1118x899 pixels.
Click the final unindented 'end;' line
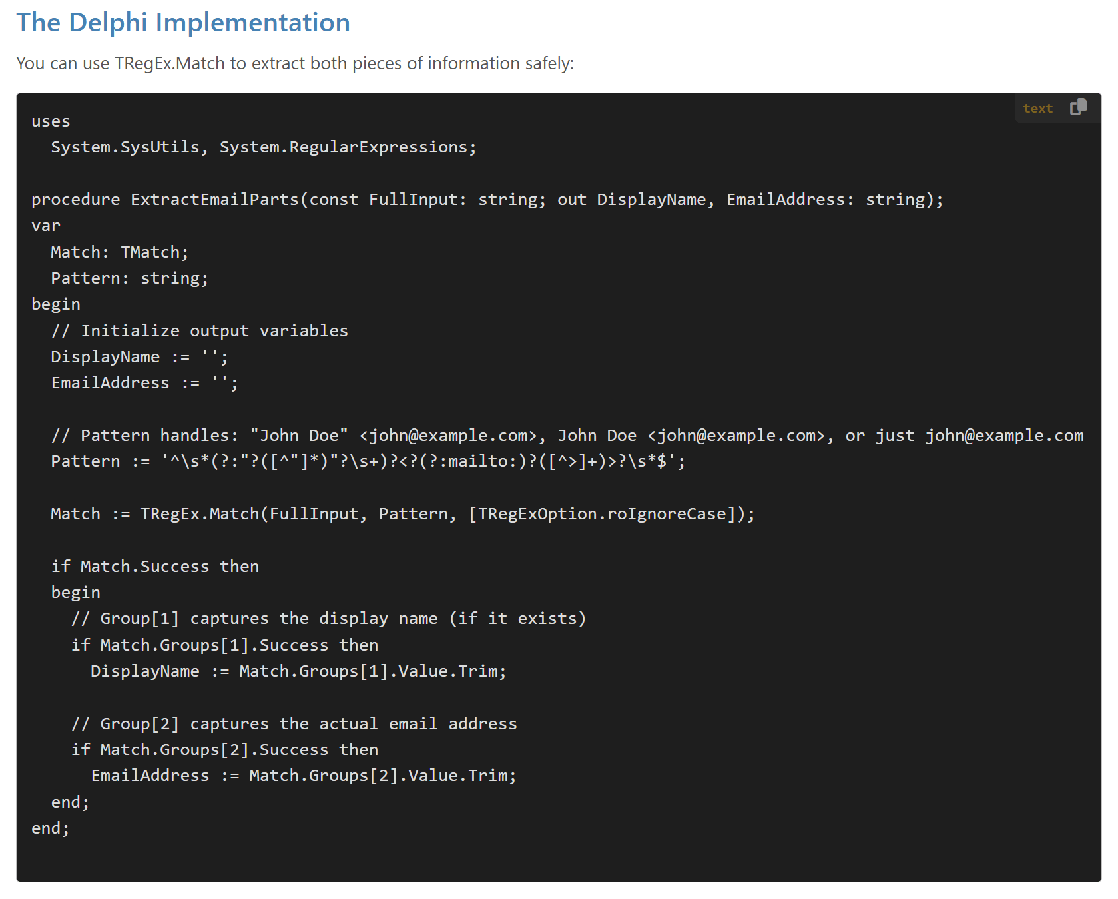pyautogui.click(x=51, y=828)
